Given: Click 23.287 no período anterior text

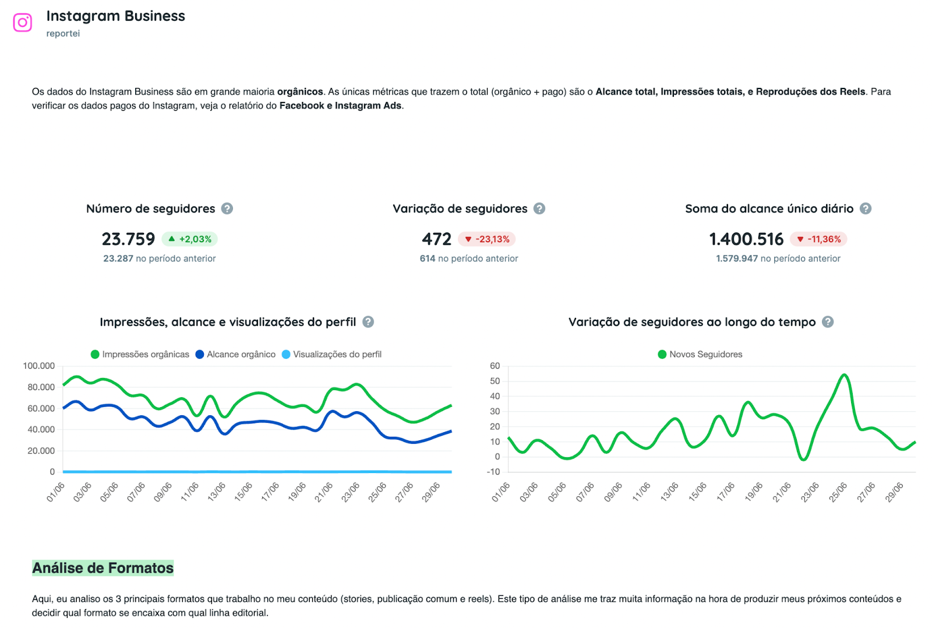Looking at the screenshot, I should (159, 259).
